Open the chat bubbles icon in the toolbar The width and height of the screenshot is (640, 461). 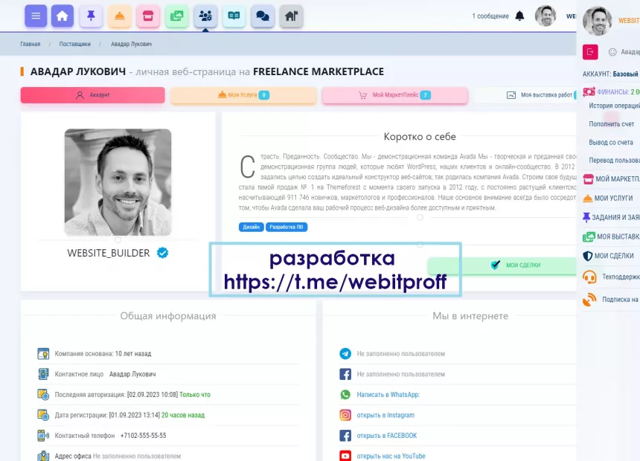[262, 16]
